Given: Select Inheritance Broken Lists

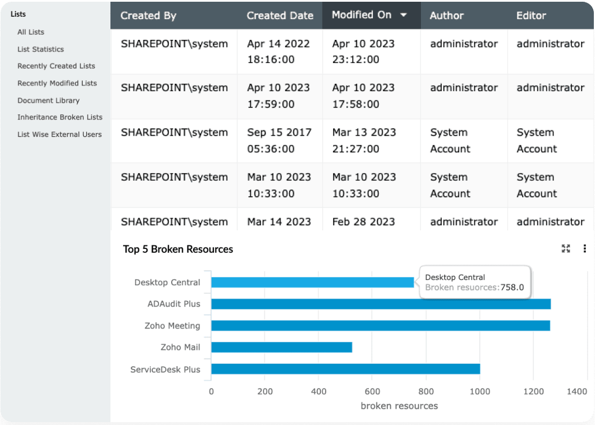Looking at the screenshot, I should [60, 117].
